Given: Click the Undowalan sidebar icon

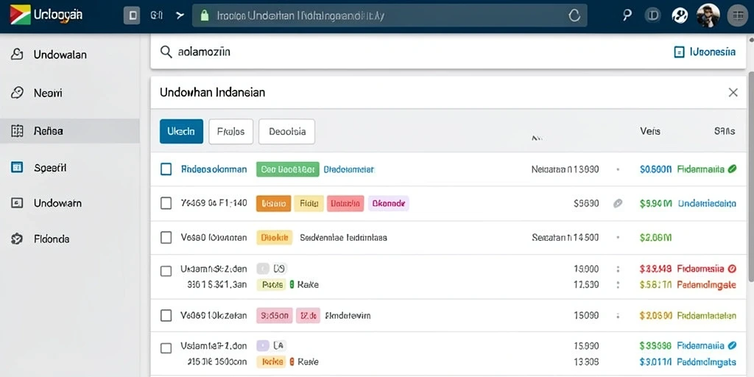Looking at the screenshot, I should pyautogui.click(x=17, y=54).
